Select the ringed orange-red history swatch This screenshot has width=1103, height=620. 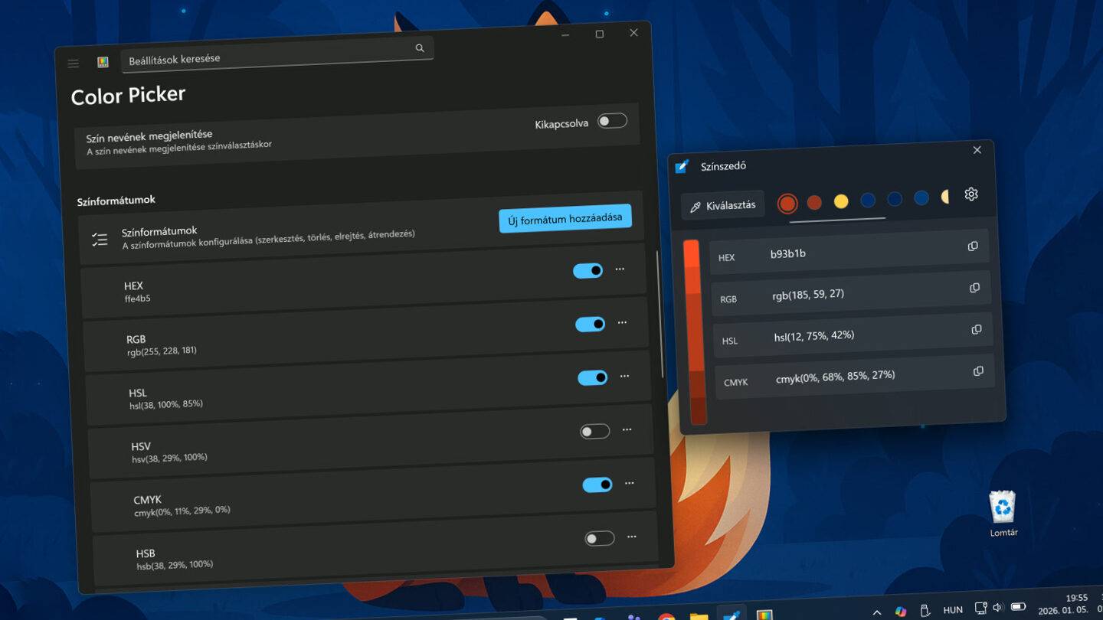click(787, 203)
